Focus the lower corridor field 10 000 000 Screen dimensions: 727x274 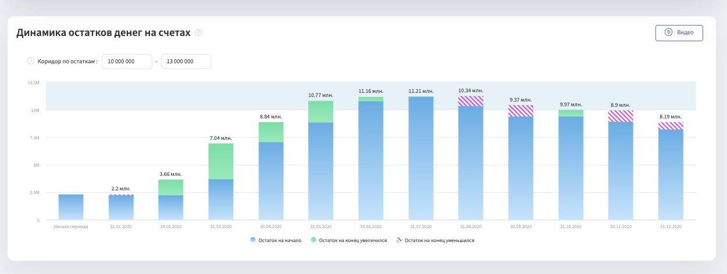pyautogui.click(x=127, y=62)
